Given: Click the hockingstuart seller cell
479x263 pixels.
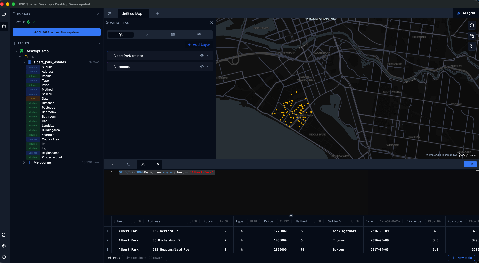Looking at the screenshot, I should [x=344, y=231].
